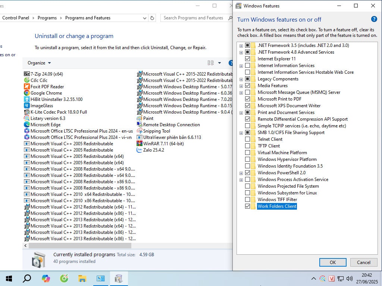Click the refresh button beside address bar

[152, 18]
